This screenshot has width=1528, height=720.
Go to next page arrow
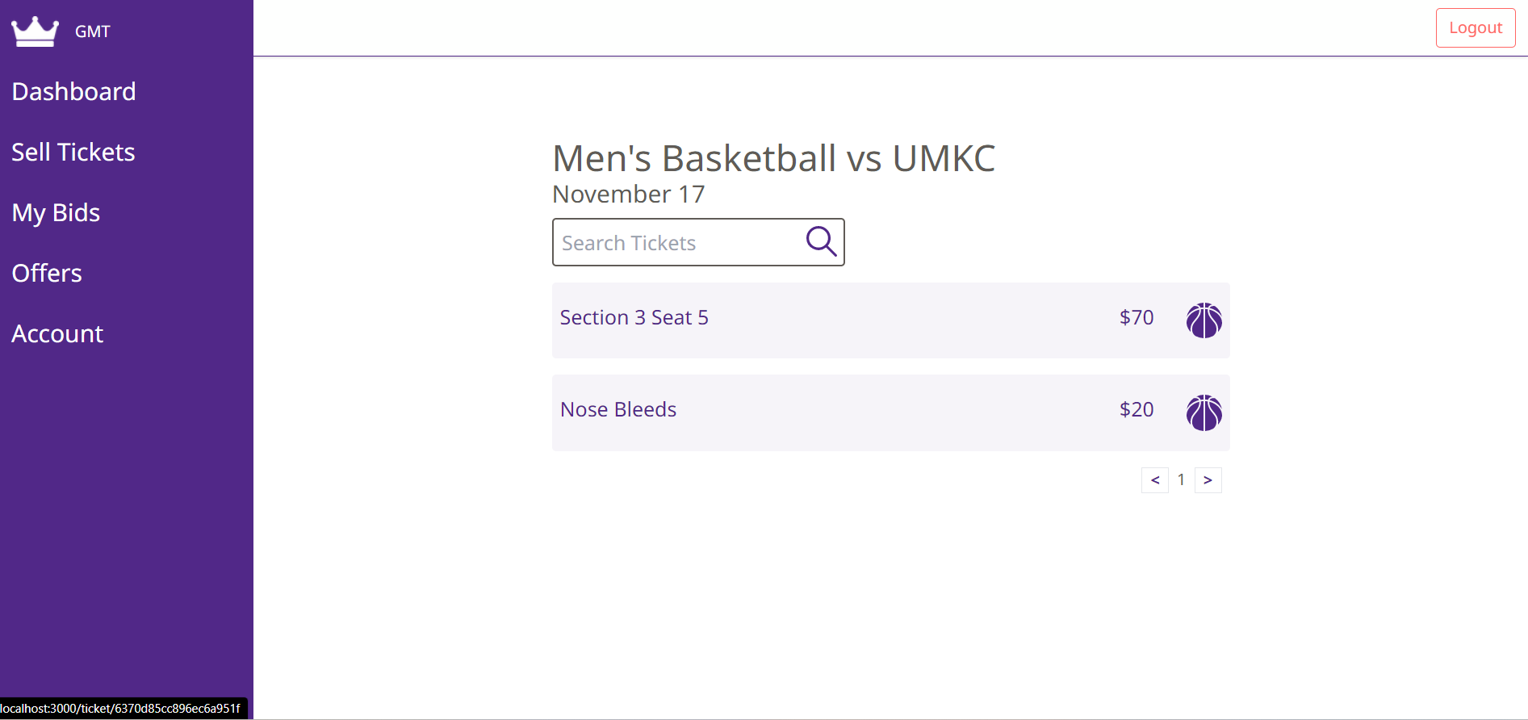[x=1208, y=480]
